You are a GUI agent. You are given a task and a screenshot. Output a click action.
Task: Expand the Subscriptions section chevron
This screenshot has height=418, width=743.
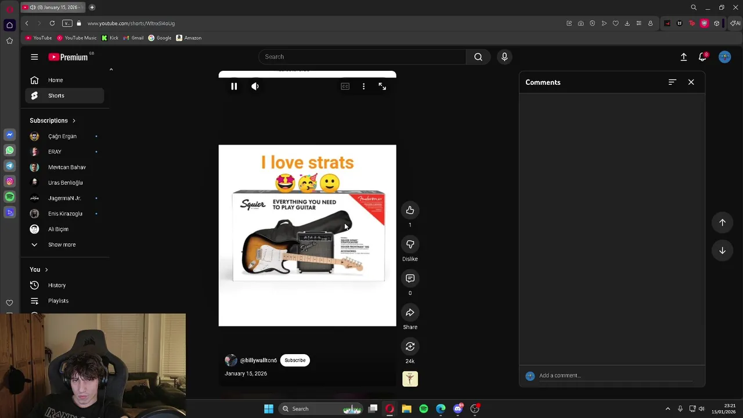point(74,121)
